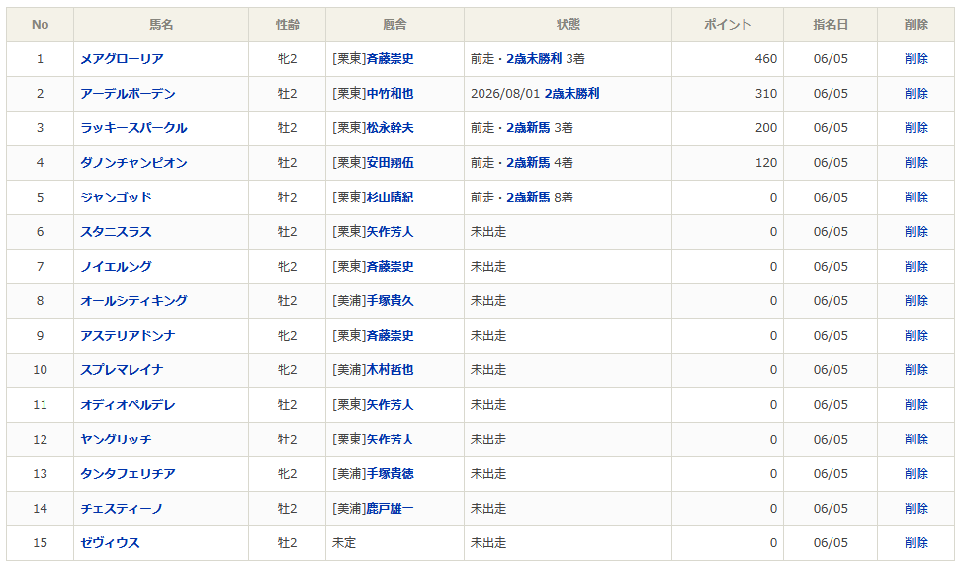
Task: Open horse ノイエルング link
Action: tap(116, 267)
